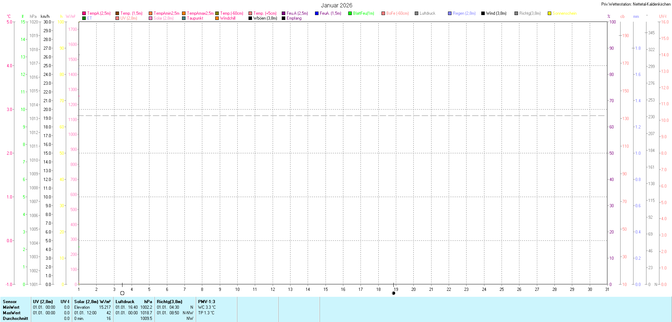This screenshot has width=672, height=322.
Task: Click the Regen (2,8m) legend square
Action: [450, 13]
